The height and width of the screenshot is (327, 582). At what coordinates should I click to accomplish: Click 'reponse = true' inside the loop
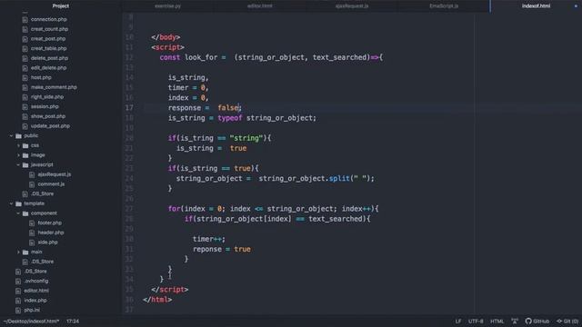tap(222, 249)
